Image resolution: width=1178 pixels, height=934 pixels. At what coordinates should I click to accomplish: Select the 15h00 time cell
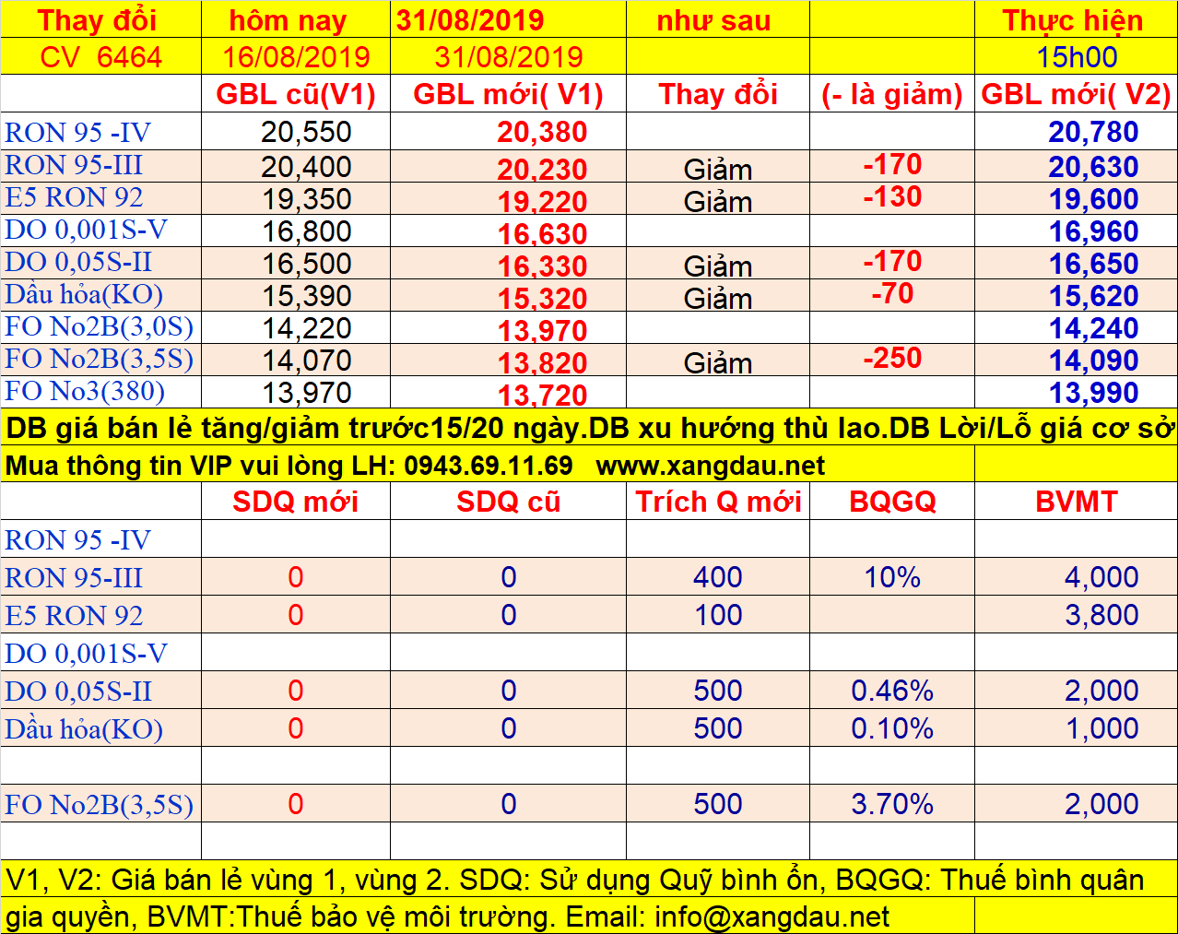coord(1077,57)
